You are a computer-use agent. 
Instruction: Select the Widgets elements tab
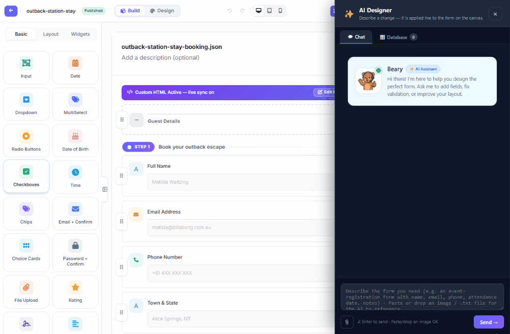[x=80, y=34]
